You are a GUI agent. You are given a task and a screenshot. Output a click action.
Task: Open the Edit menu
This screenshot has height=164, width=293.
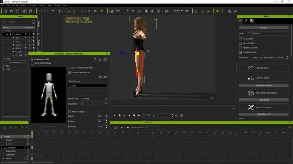coord(8,5)
